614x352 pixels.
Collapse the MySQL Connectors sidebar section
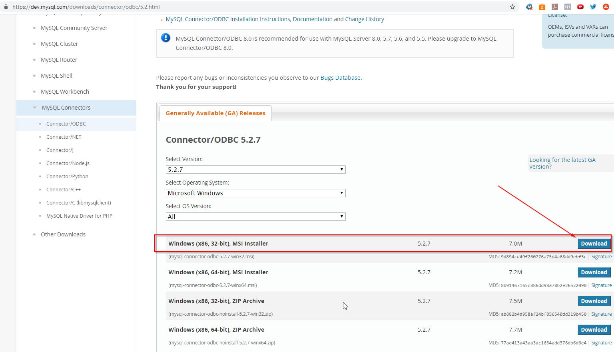35,107
